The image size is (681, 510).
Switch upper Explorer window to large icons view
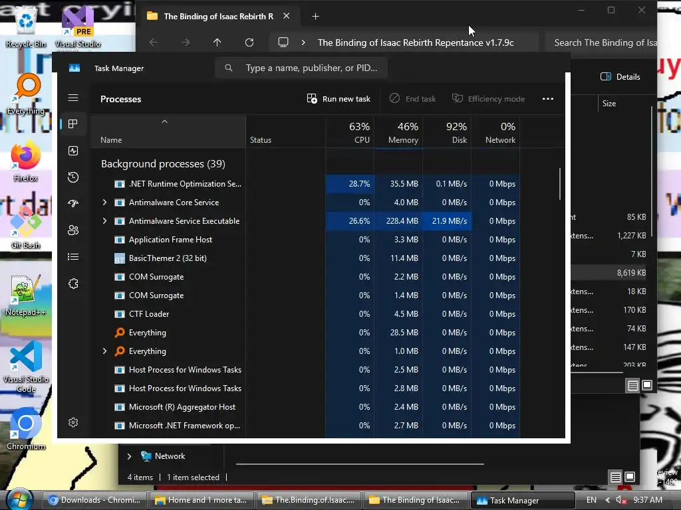pyautogui.click(x=647, y=385)
